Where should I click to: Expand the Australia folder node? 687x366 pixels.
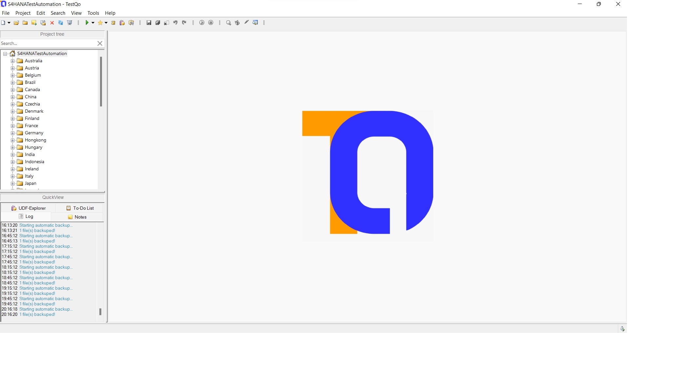point(12,61)
